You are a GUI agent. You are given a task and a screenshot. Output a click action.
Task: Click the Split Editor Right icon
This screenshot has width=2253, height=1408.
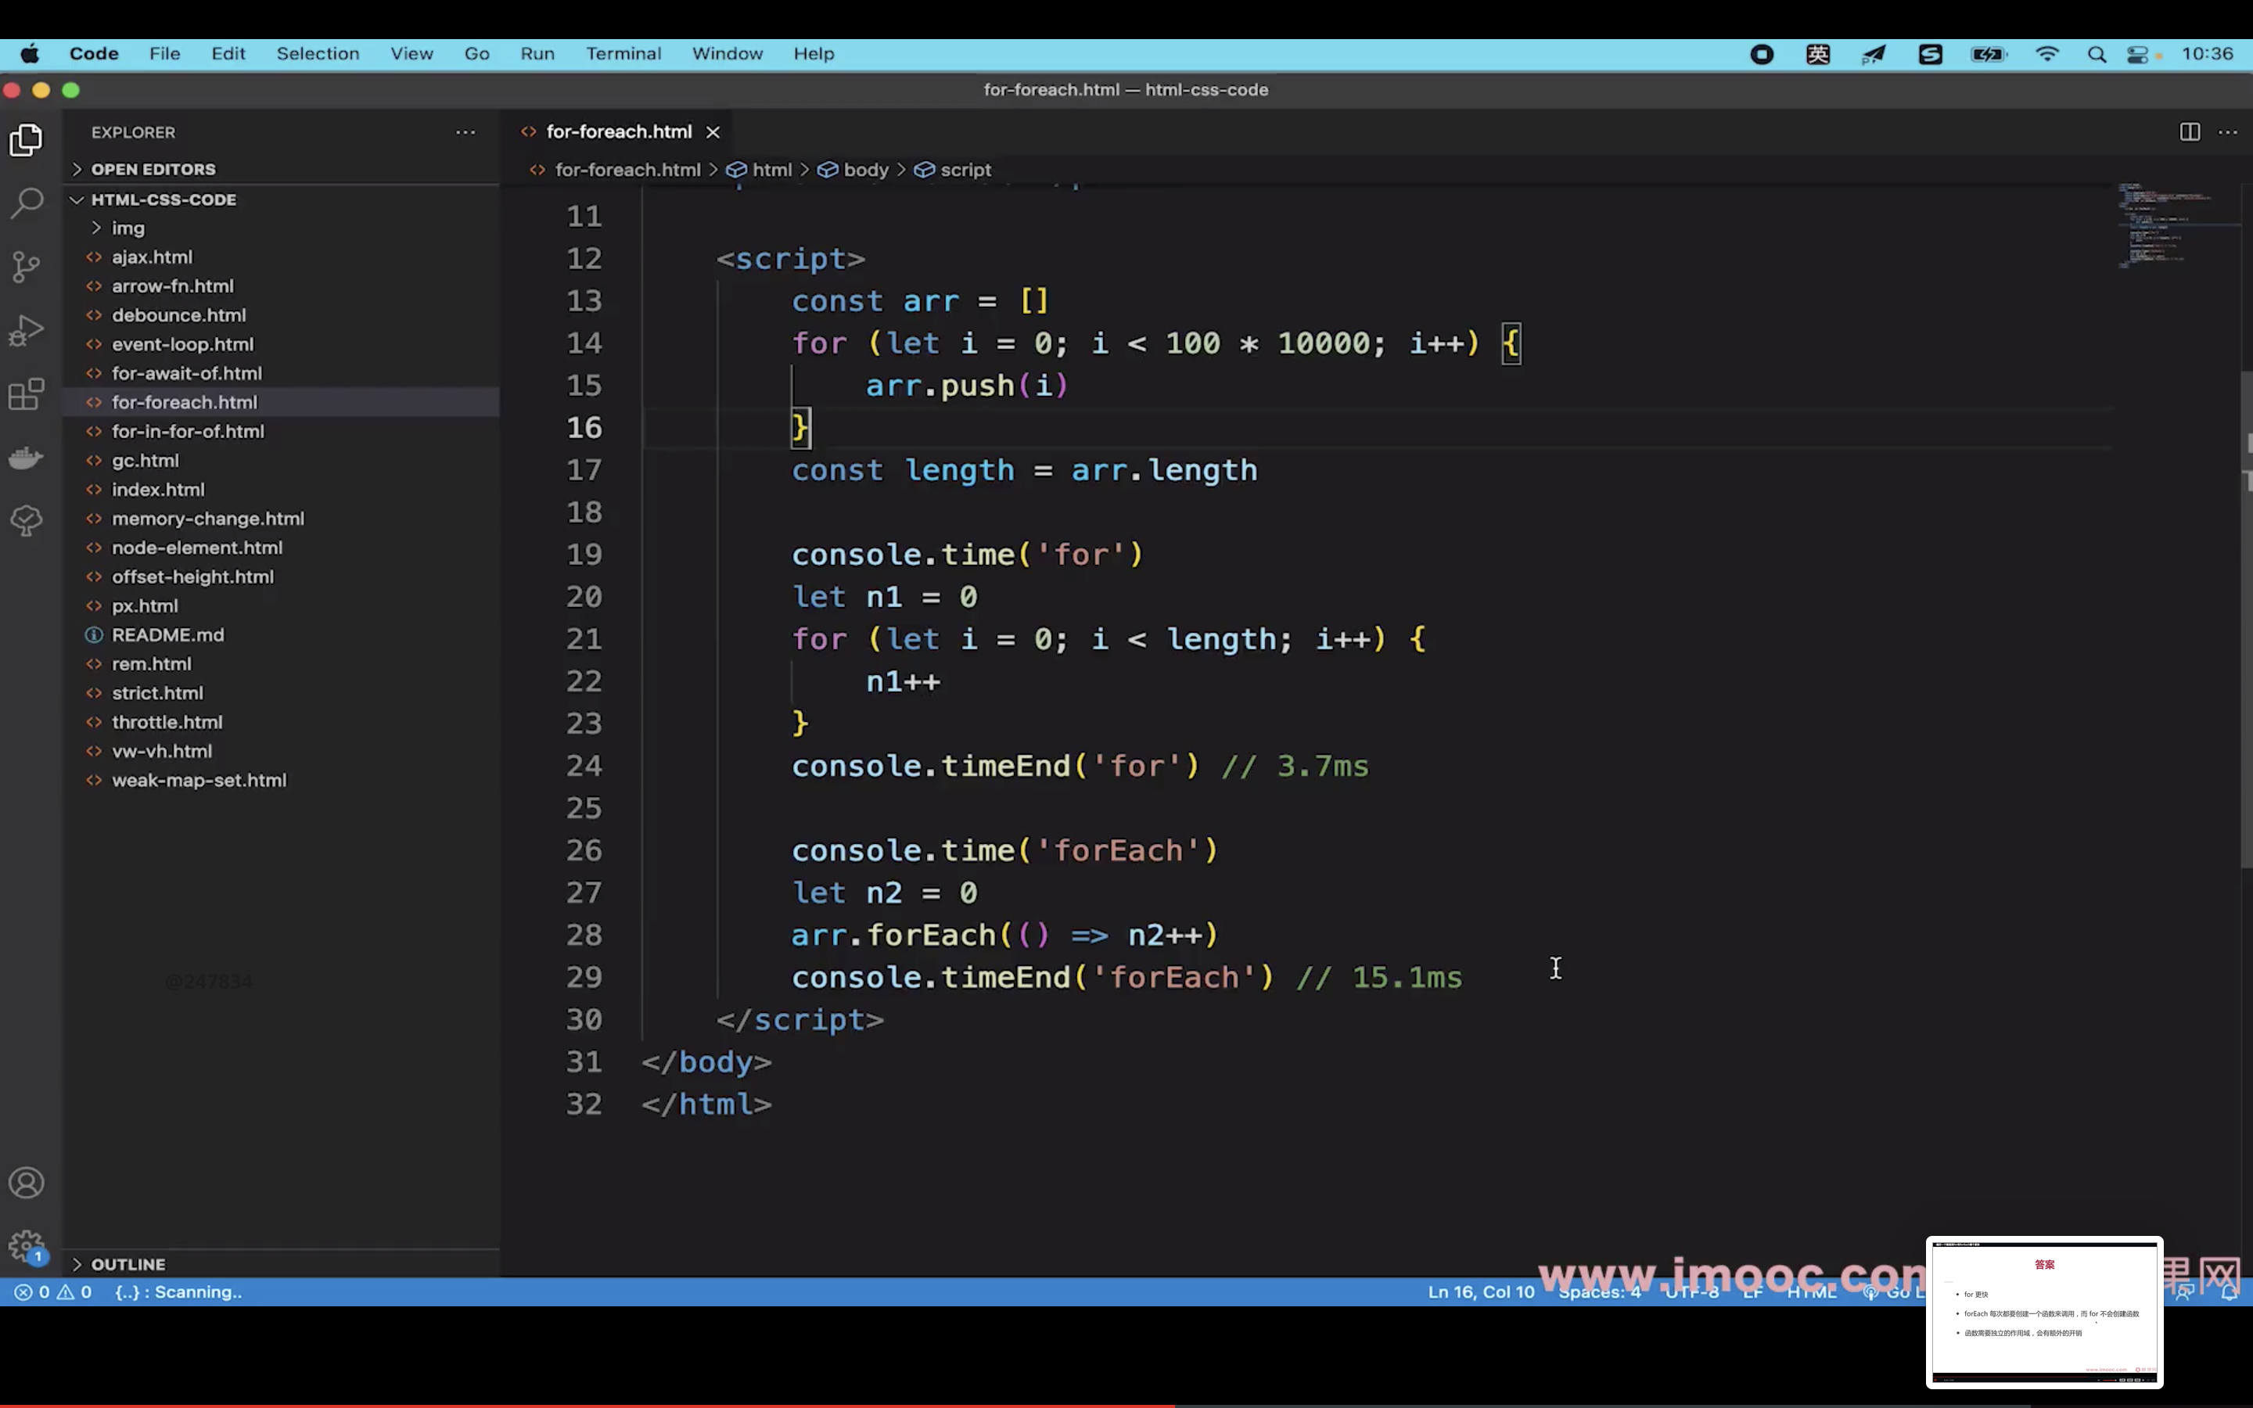2190,132
